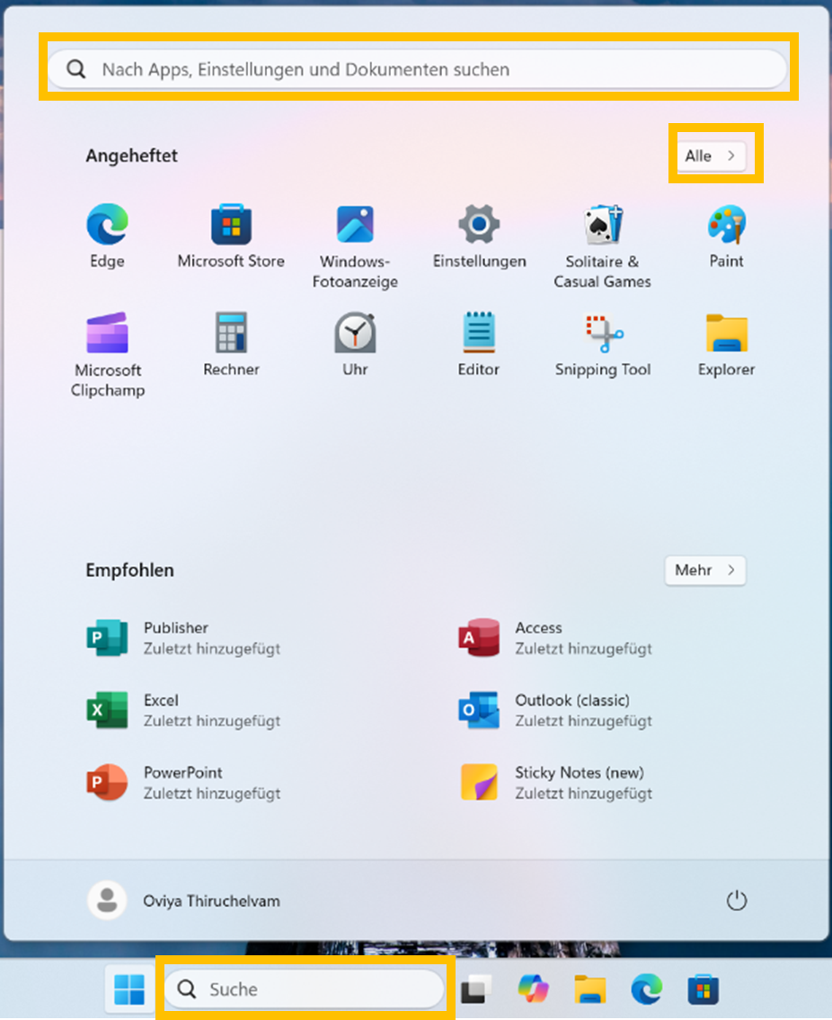Show more recommendations with Mehr button
Image resolution: width=832 pixels, height=1020 pixels.
[x=705, y=570]
